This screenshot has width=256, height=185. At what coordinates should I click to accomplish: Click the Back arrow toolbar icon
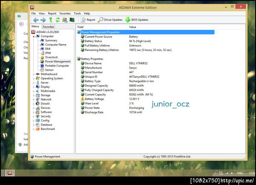[36, 20]
